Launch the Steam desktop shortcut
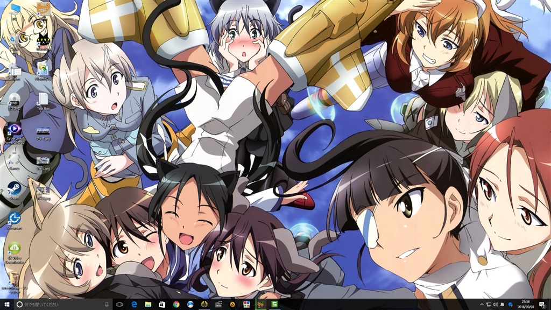Screen dimensions: 551x310 click(14, 191)
